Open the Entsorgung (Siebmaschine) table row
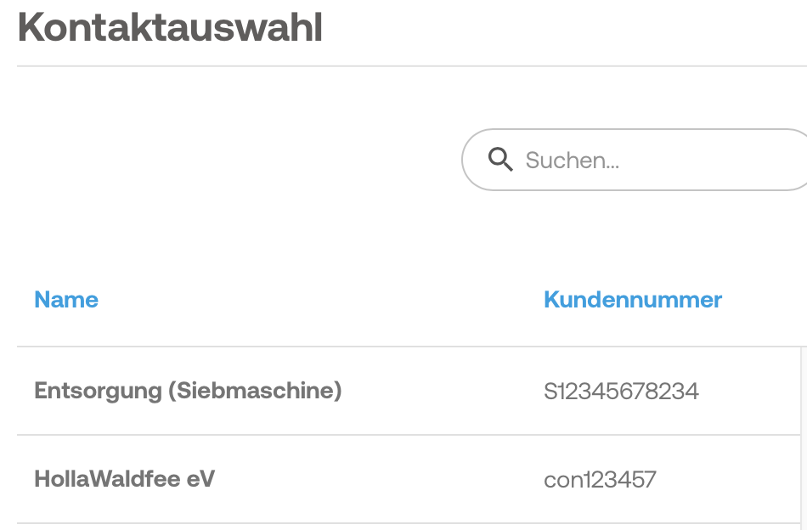Viewport: 807px width, 530px height. pos(408,391)
